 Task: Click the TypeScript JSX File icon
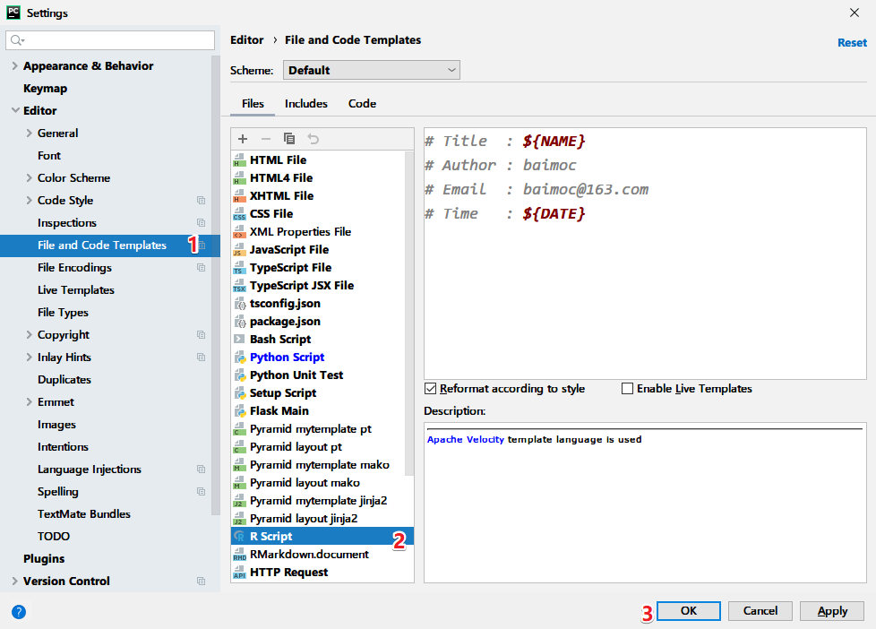pos(239,285)
